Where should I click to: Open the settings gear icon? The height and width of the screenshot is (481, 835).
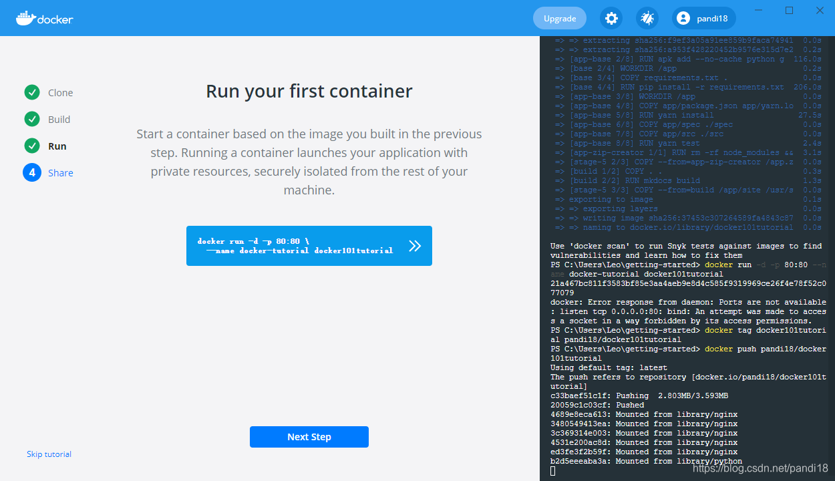(x=611, y=18)
